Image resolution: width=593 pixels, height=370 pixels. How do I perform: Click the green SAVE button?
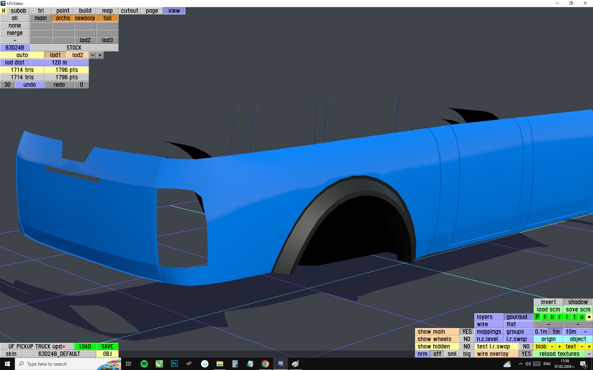(x=107, y=346)
